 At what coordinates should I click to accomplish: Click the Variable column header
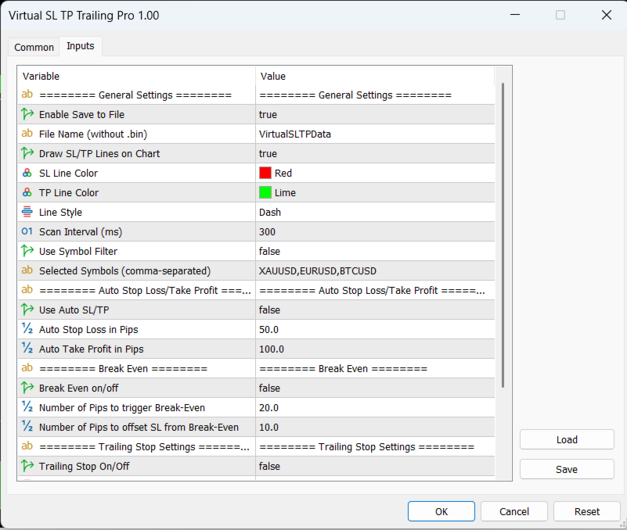[137, 76]
